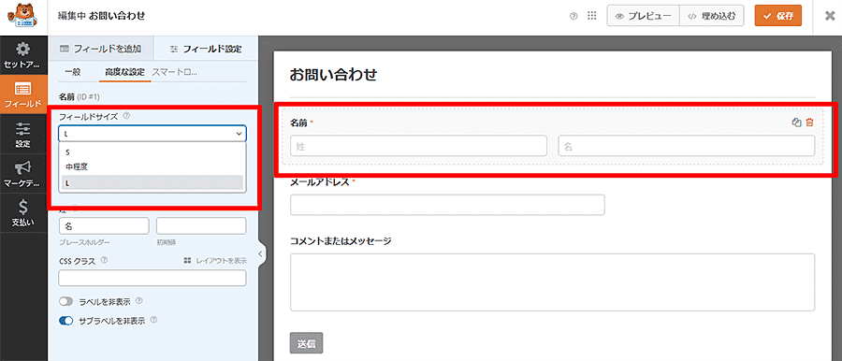The image size is (842, 361).
Task: Click the メールアドレス input field in preview
Action: click(x=447, y=205)
